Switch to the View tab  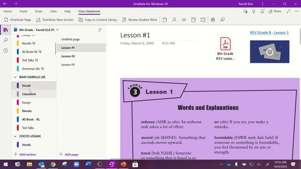(x=53, y=11)
